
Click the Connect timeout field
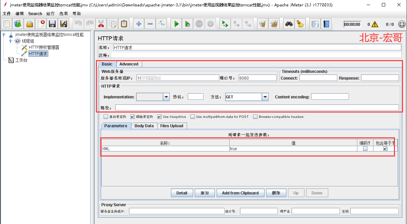[318, 78]
